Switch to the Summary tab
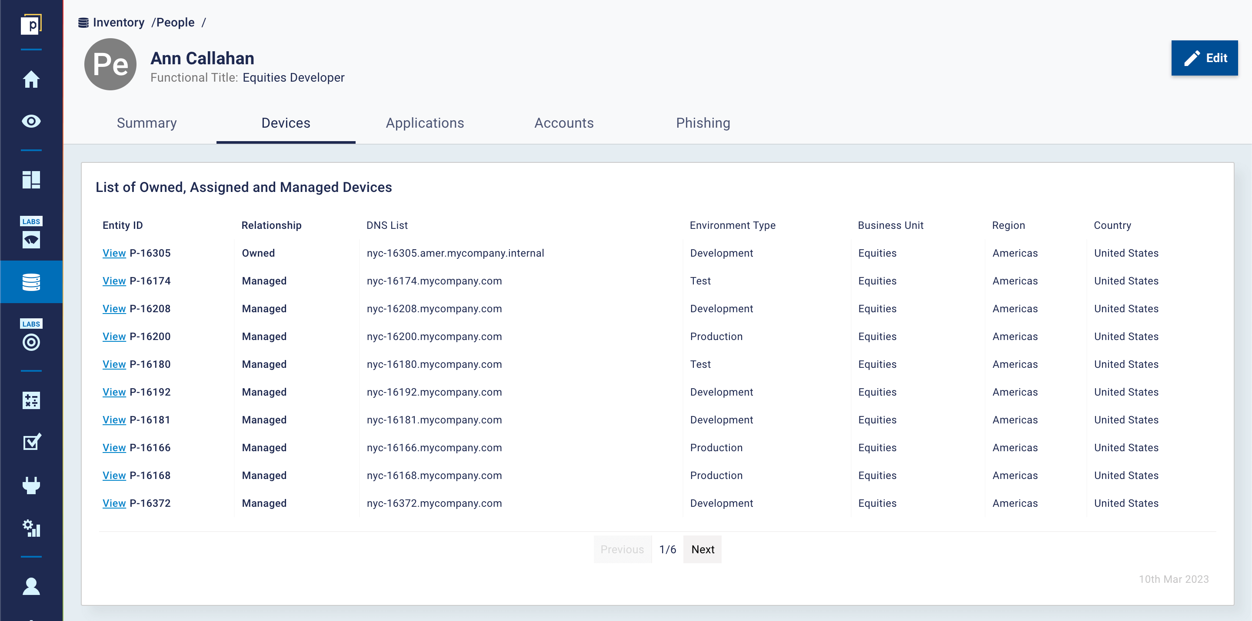This screenshot has height=621, width=1252. click(147, 123)
